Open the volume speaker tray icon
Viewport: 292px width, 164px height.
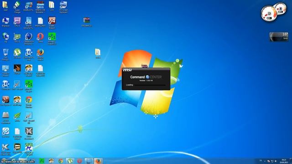click(276, 161)
